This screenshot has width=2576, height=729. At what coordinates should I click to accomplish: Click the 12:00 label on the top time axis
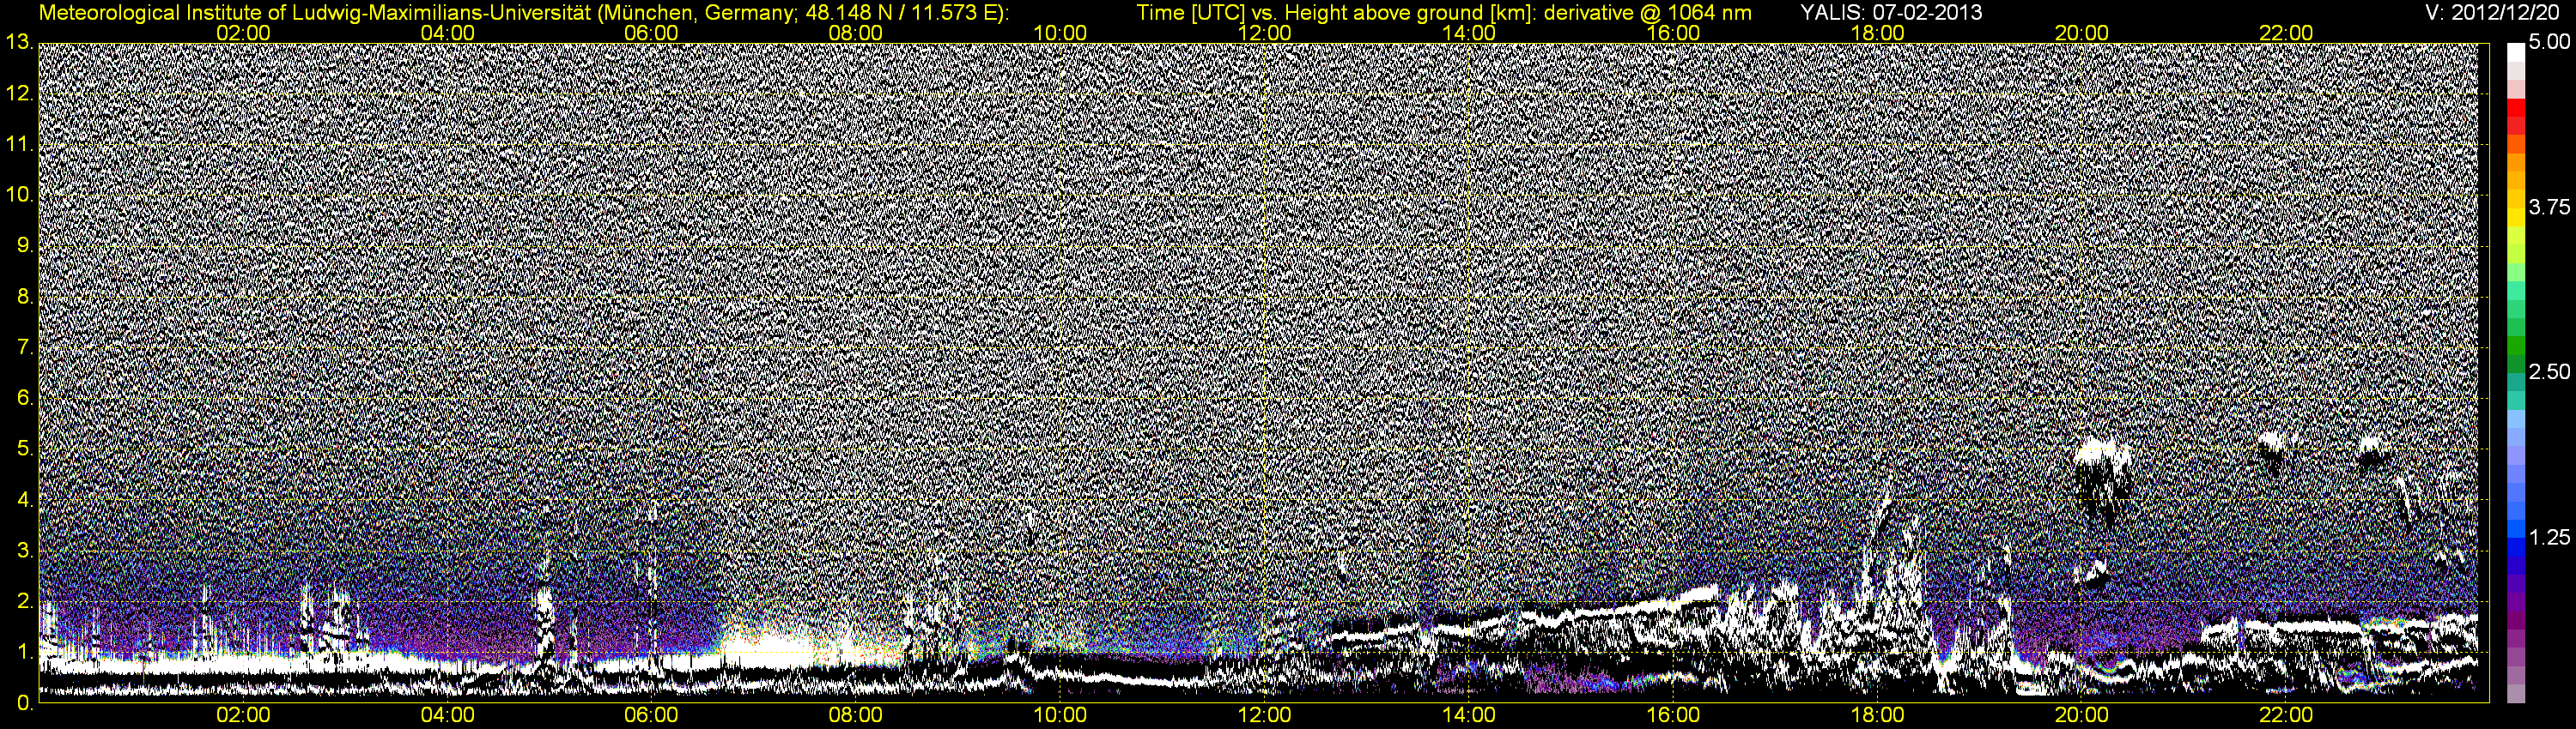tap(1264, 33)
